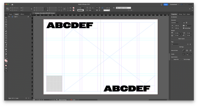This screenshot has width=198, height=106.
Task: Select the Line tool
Action: coord(6,29)
